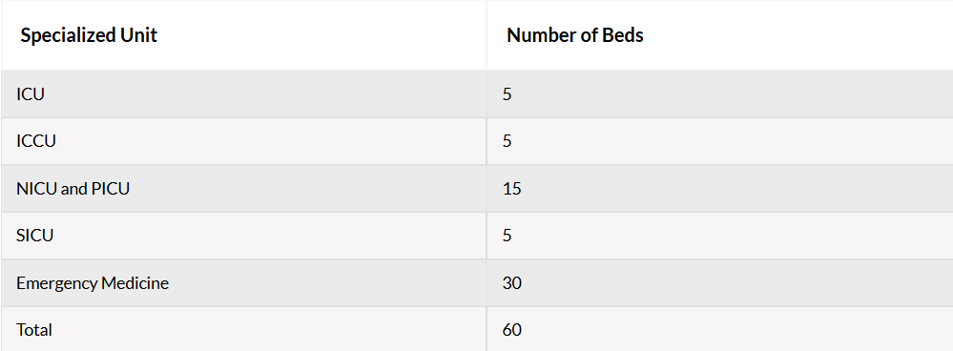Click the SICU unit cell
Image resolution: width=953 pixels, height=351 pixels.
click(34, 235)
